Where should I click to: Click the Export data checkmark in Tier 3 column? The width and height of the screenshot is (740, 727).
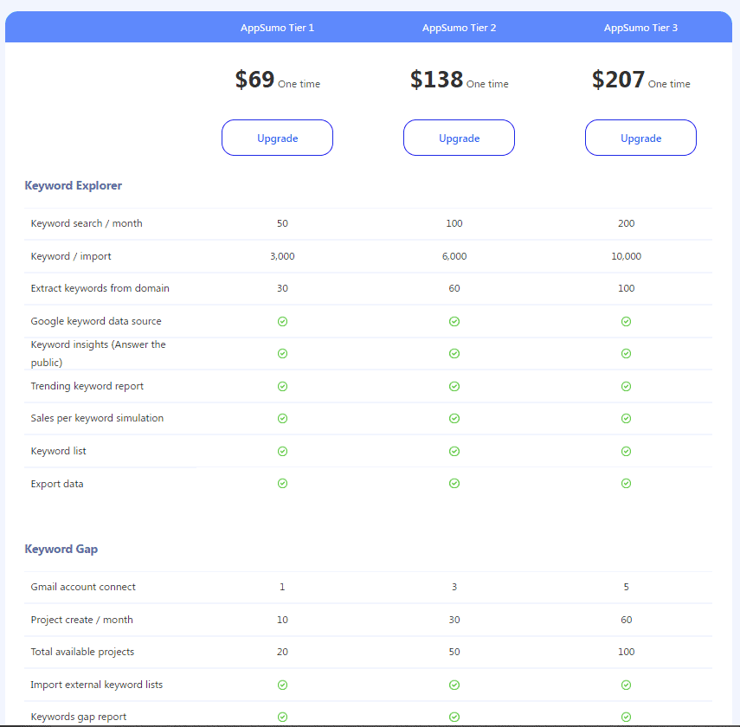tap(626, 483)
